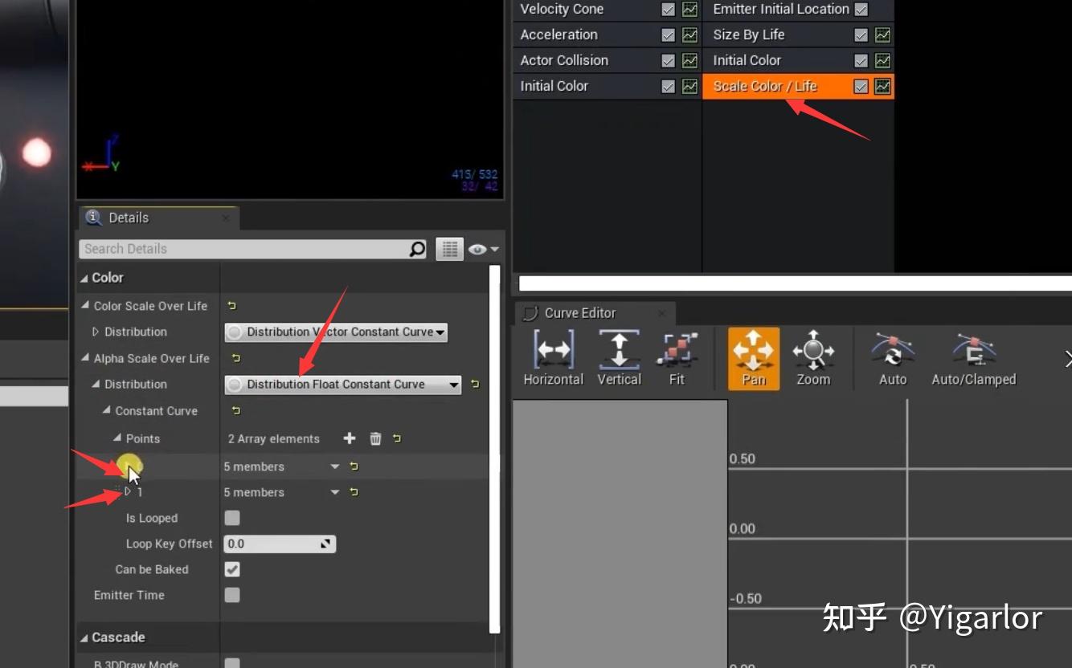Click the magnifier icon in Search Details
Viewport: 1072px width, 668px height.
[417, 249]
